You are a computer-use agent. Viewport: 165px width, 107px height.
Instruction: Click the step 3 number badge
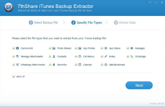[x=116, y=22]
